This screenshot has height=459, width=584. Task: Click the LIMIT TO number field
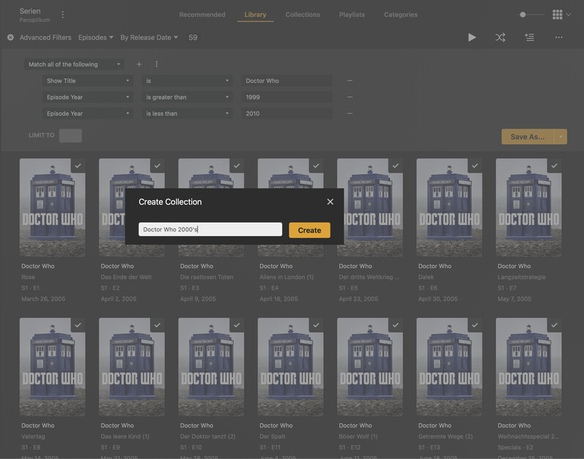70,135
